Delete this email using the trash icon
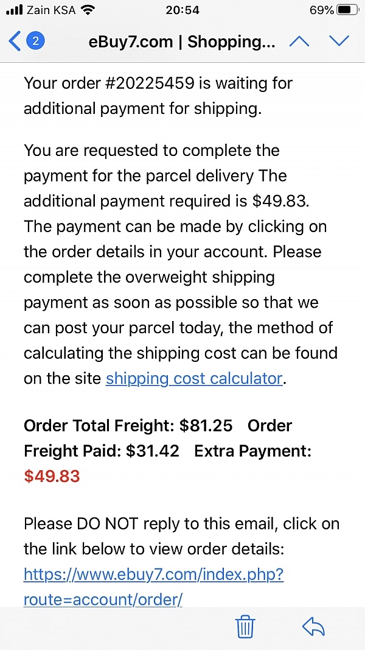The height and width of the screenshot is (650, 365). coord(245,626)
